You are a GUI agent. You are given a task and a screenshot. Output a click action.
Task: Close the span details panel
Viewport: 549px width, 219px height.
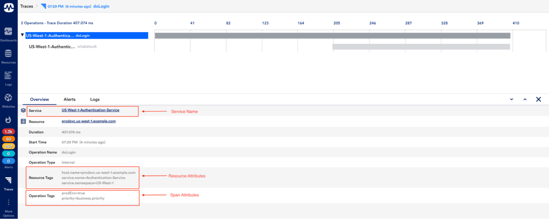tap(538, 99)
